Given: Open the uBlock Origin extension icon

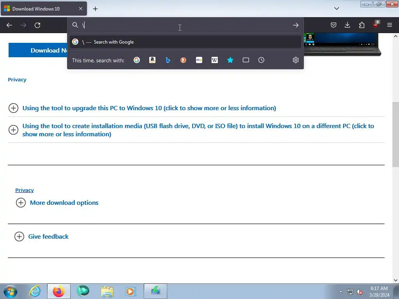Looking at the screenshot, I should click(376, 25).
